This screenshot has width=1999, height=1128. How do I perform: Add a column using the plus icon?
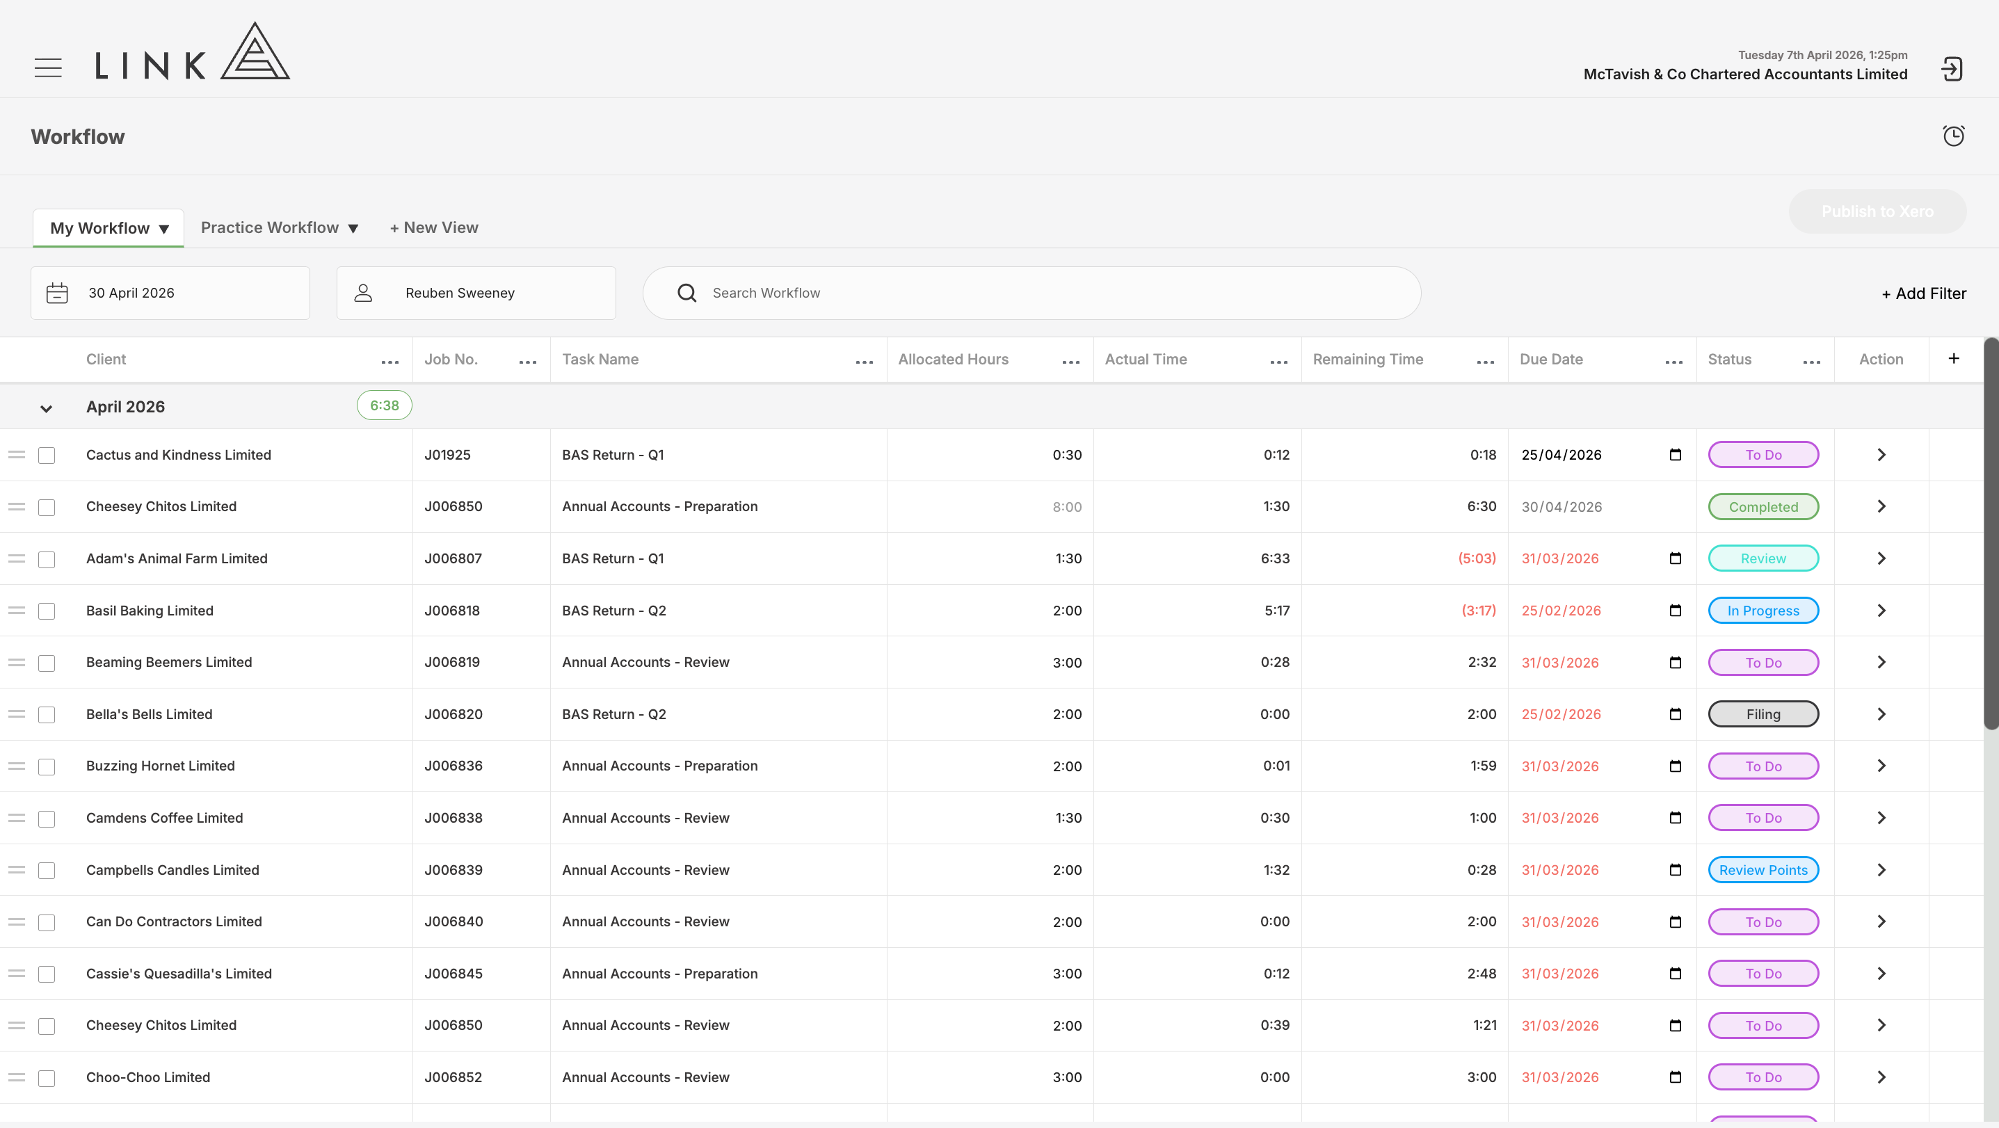[1954, 358]
